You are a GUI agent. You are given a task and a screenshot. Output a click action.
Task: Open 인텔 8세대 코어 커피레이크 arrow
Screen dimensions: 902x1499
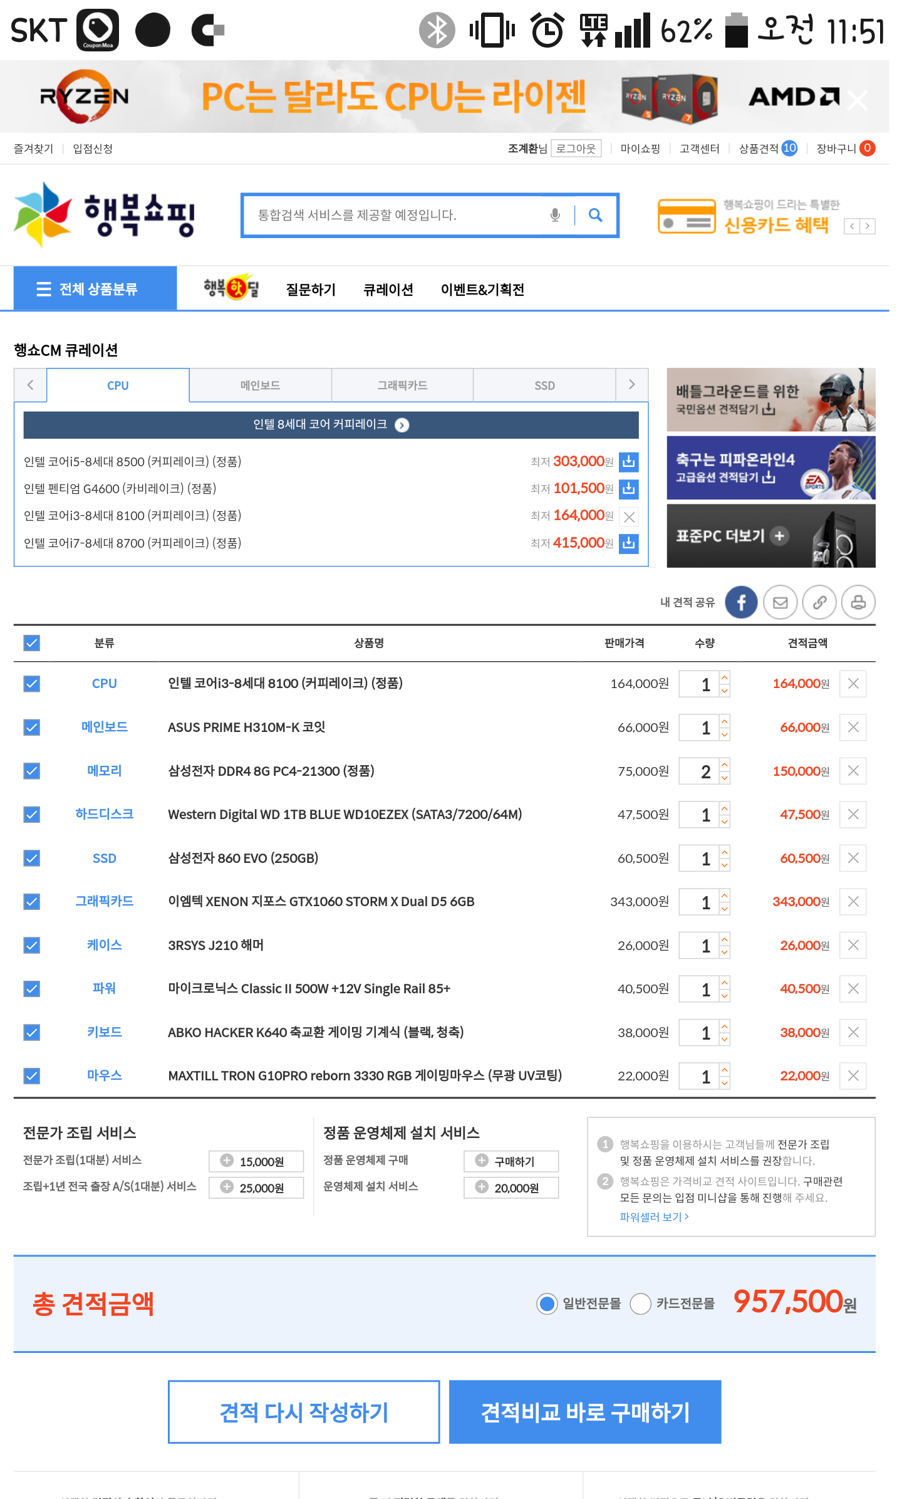[402, 425]
